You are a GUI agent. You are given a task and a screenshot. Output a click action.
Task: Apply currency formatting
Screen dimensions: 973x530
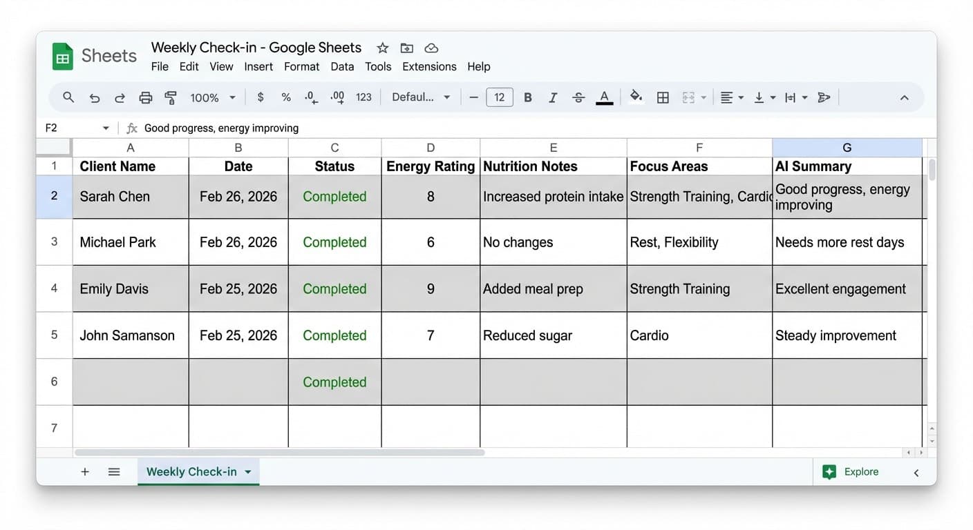261,97
